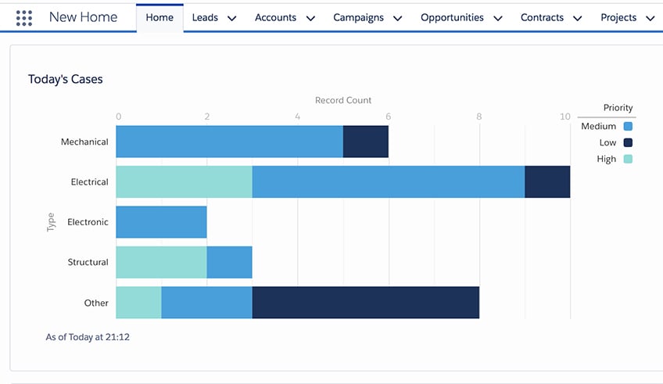Click the Medium priority legend swatch
663x384 pixels.
[x=627, y=127]
